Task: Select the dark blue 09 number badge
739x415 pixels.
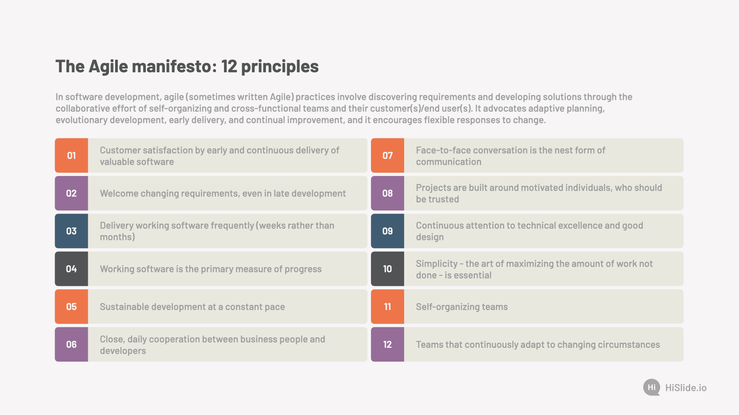Action: point(388,231)
